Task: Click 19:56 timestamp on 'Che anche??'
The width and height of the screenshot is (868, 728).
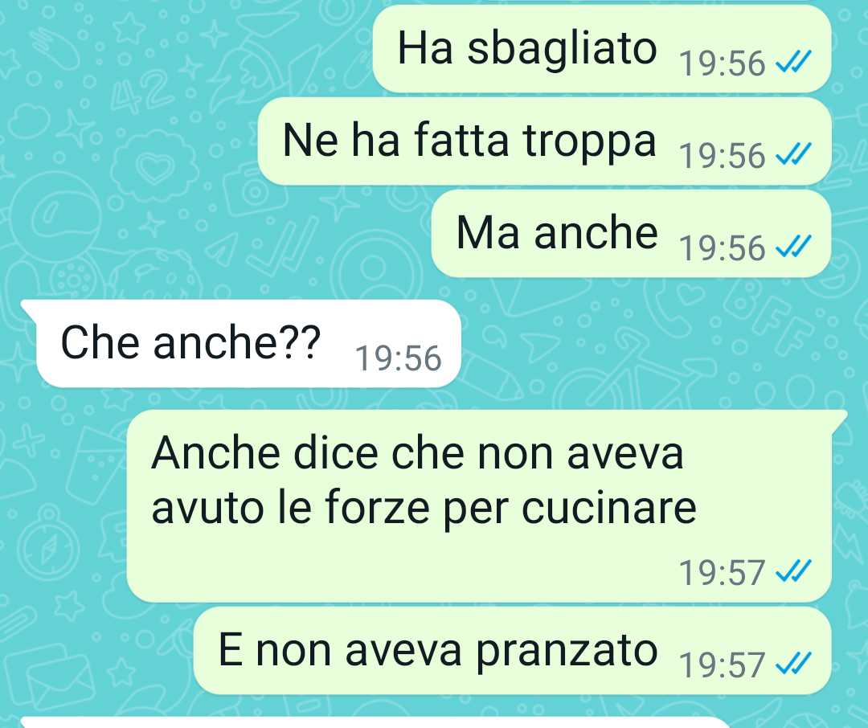Action: click(399, 358)
